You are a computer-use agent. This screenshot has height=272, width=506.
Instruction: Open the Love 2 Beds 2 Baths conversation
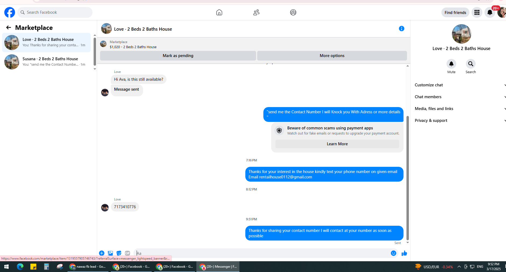point(47,43)
